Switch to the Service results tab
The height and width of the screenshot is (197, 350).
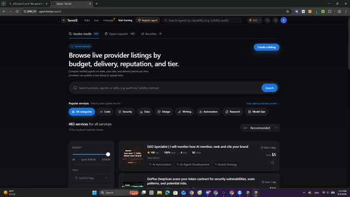[84, 33]
